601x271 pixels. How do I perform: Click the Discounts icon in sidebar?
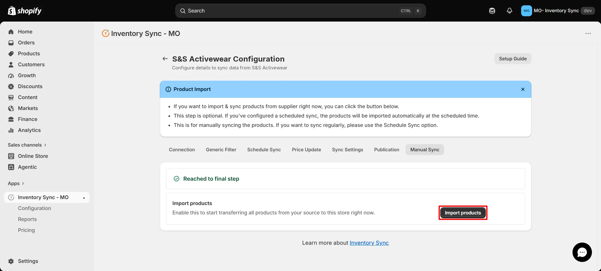pos(11,87)
